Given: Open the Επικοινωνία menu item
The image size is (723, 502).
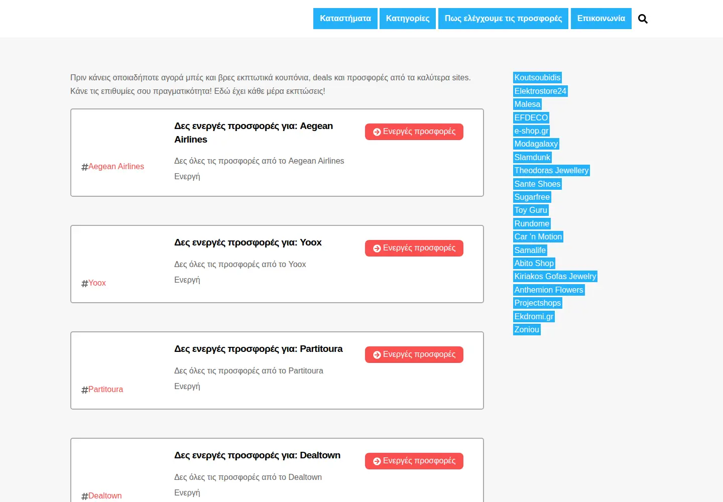Looking at the screenshot, I should [601, 19].
